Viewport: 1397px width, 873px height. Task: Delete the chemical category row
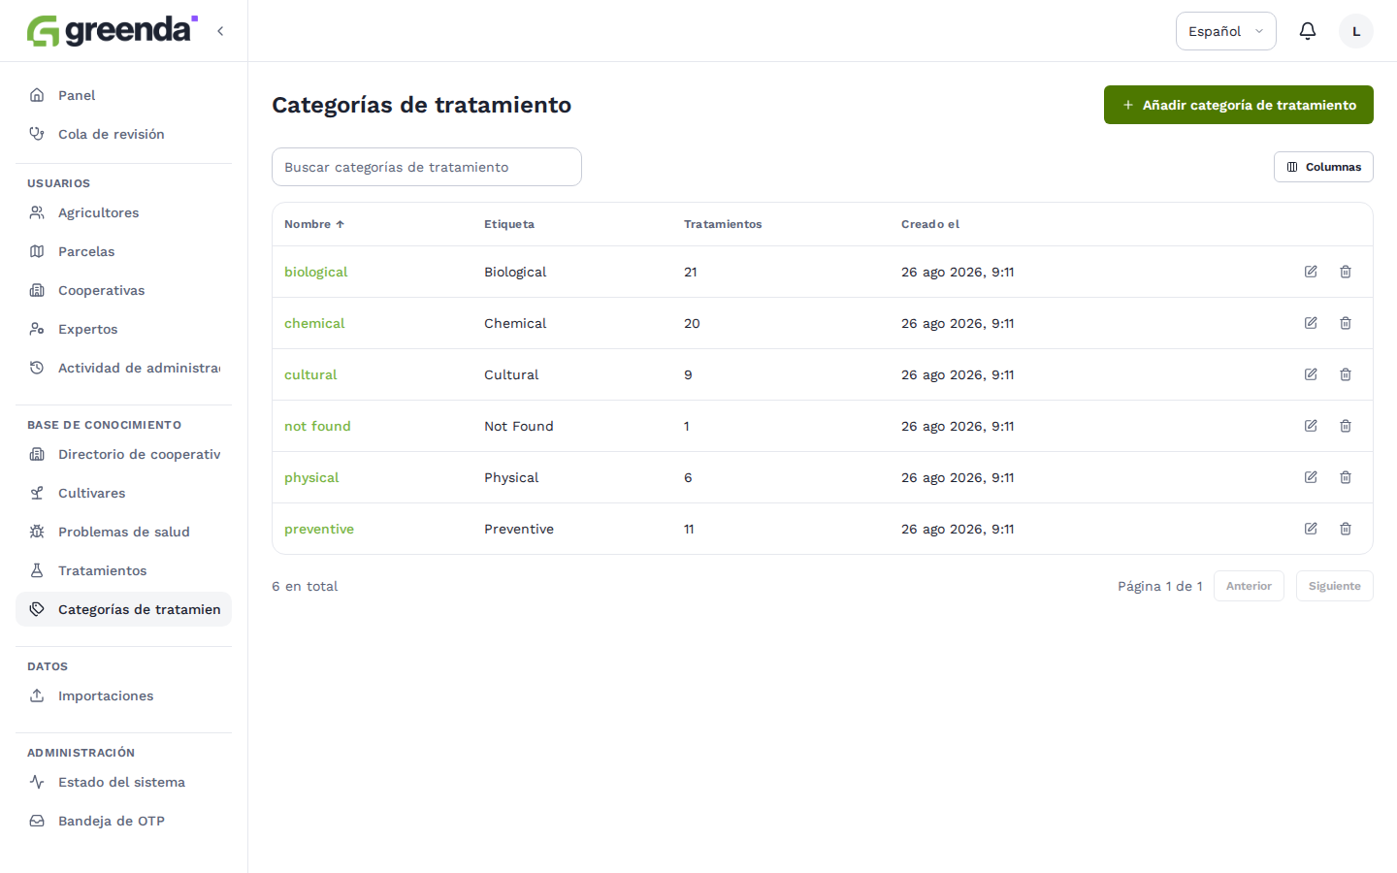[x=1346, y=323]
